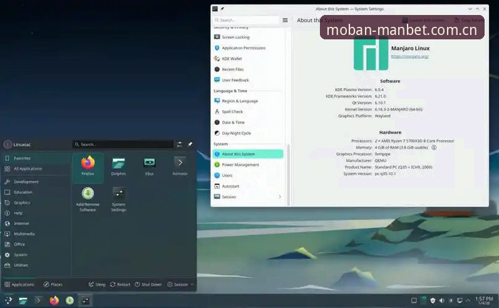Select the Favorites category in launcher
This screenshot has height=308, width=499.
click(36, 158)
